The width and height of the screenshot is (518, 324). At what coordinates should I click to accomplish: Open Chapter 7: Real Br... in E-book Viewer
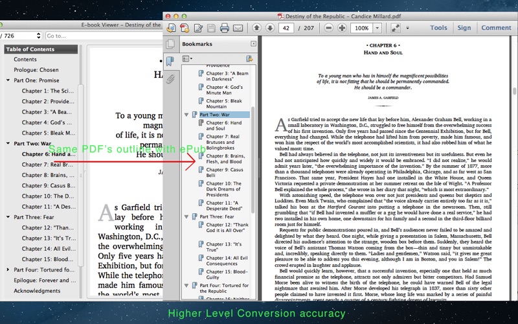point(47,165)
